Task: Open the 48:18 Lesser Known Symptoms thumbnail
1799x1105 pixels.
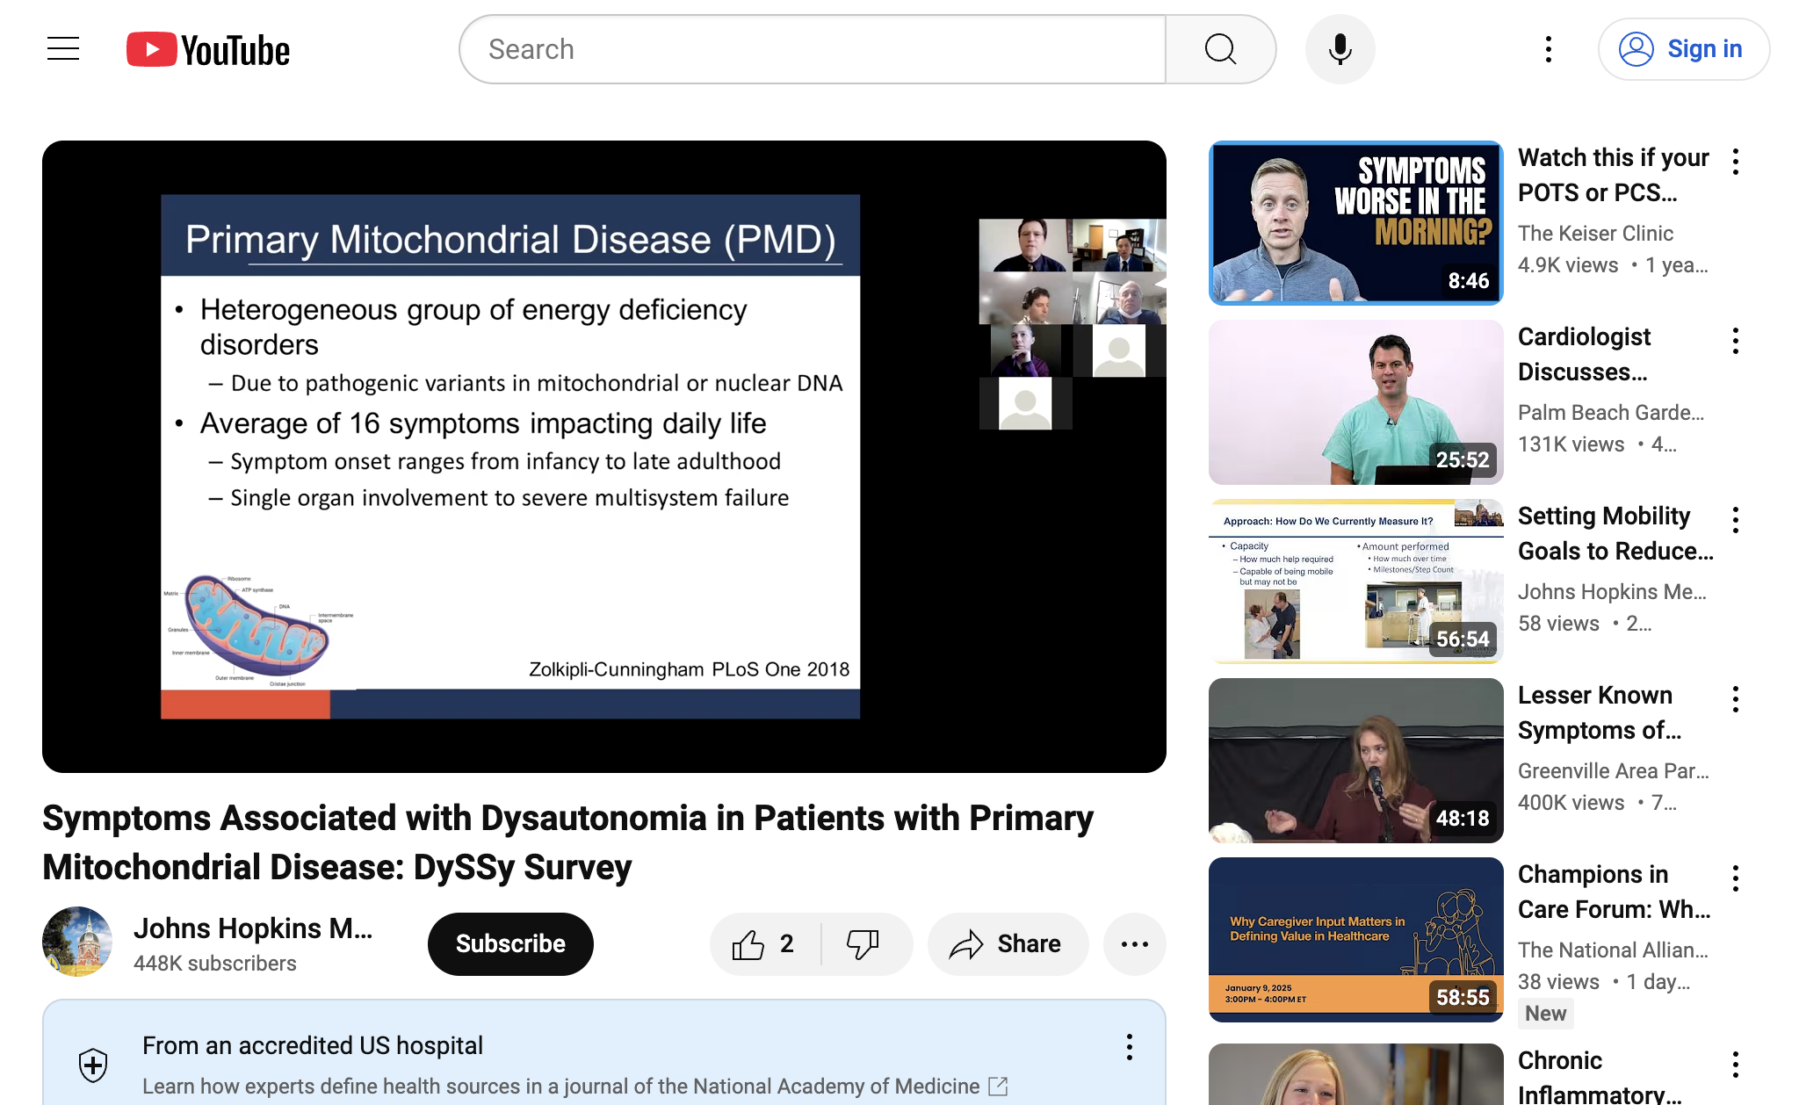Action: 1355,761
